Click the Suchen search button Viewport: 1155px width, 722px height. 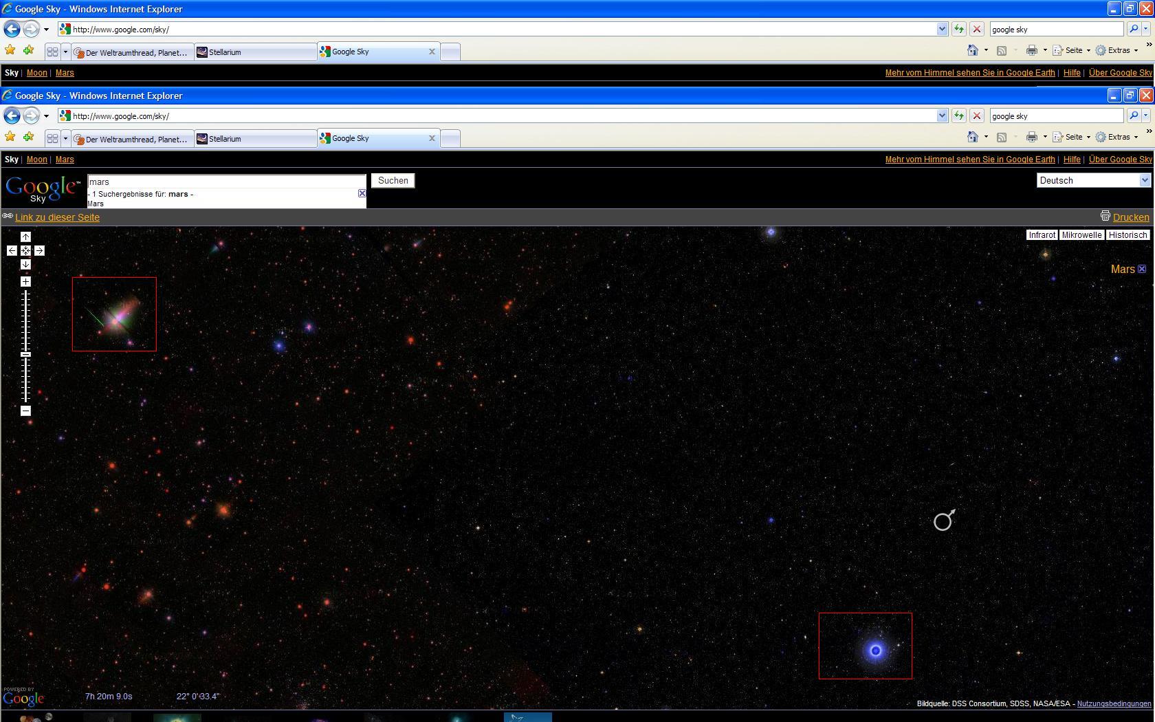393,180
